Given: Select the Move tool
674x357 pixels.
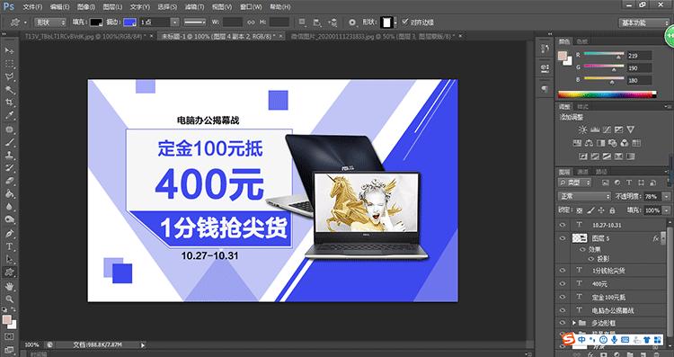Looking at the screenshot, I should tap(9, 50).
